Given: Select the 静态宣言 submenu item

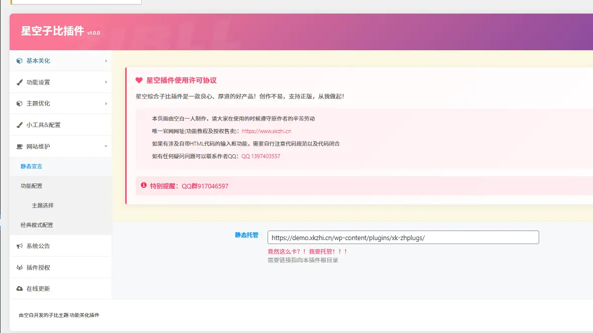Looking at the screenshot, I should click(x=31, y=166).
